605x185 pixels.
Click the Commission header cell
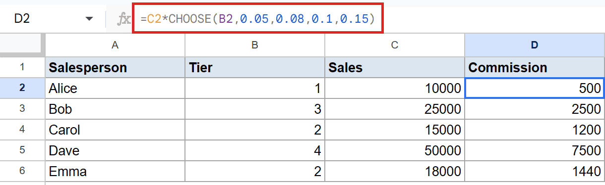point(535,67)
